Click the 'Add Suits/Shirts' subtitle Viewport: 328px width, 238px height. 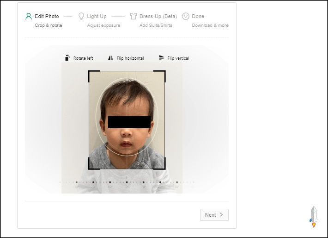[x=156, y=25]
